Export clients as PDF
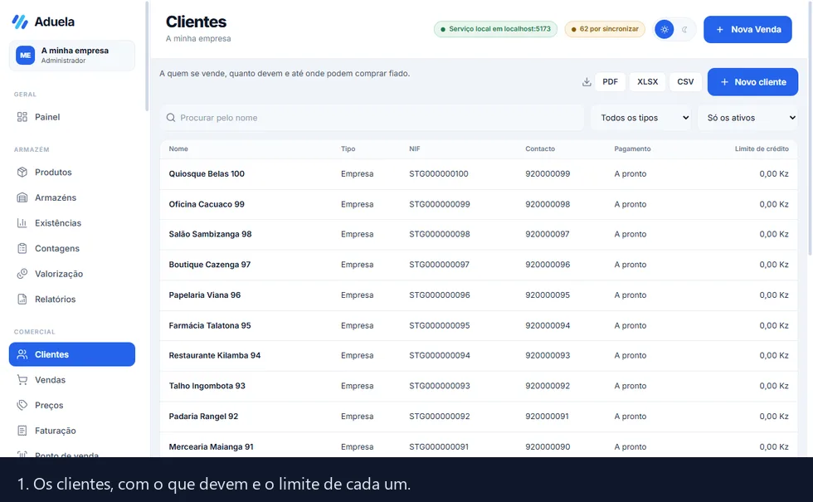This screenshot has height=502, width=813. tap(610, 82)
